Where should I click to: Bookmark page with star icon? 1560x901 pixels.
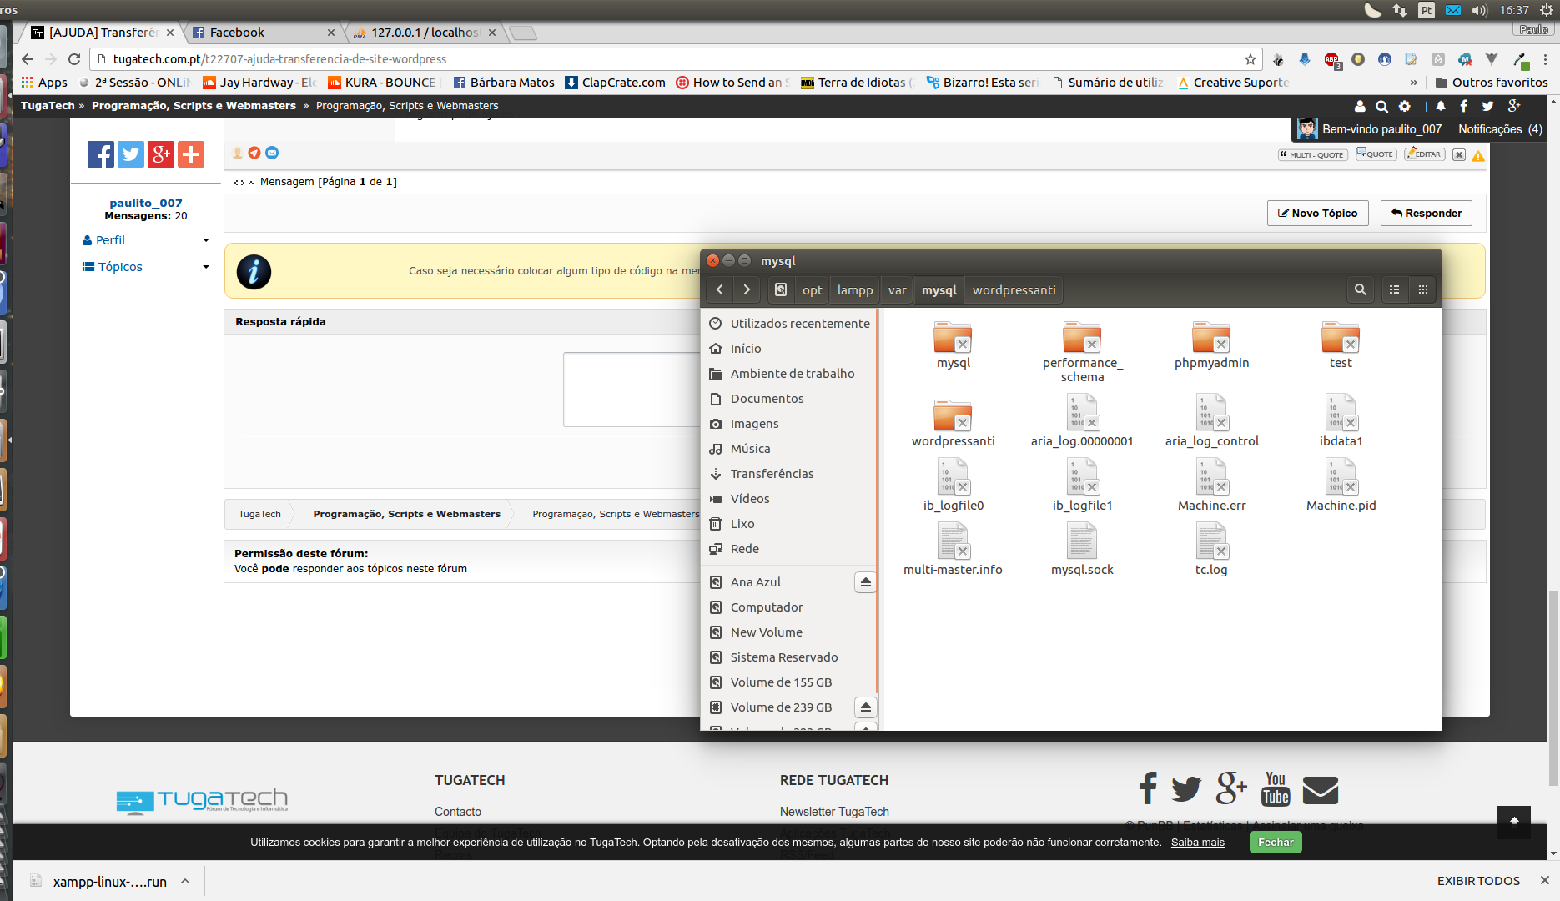click(1250, 59)
